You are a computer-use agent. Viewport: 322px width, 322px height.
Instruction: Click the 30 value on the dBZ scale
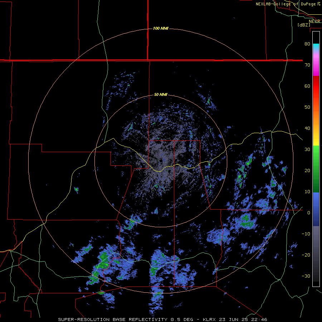307,149
